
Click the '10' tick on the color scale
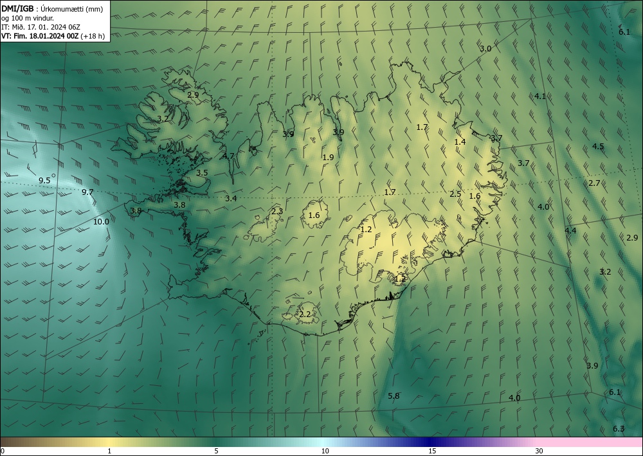point(325,451)
